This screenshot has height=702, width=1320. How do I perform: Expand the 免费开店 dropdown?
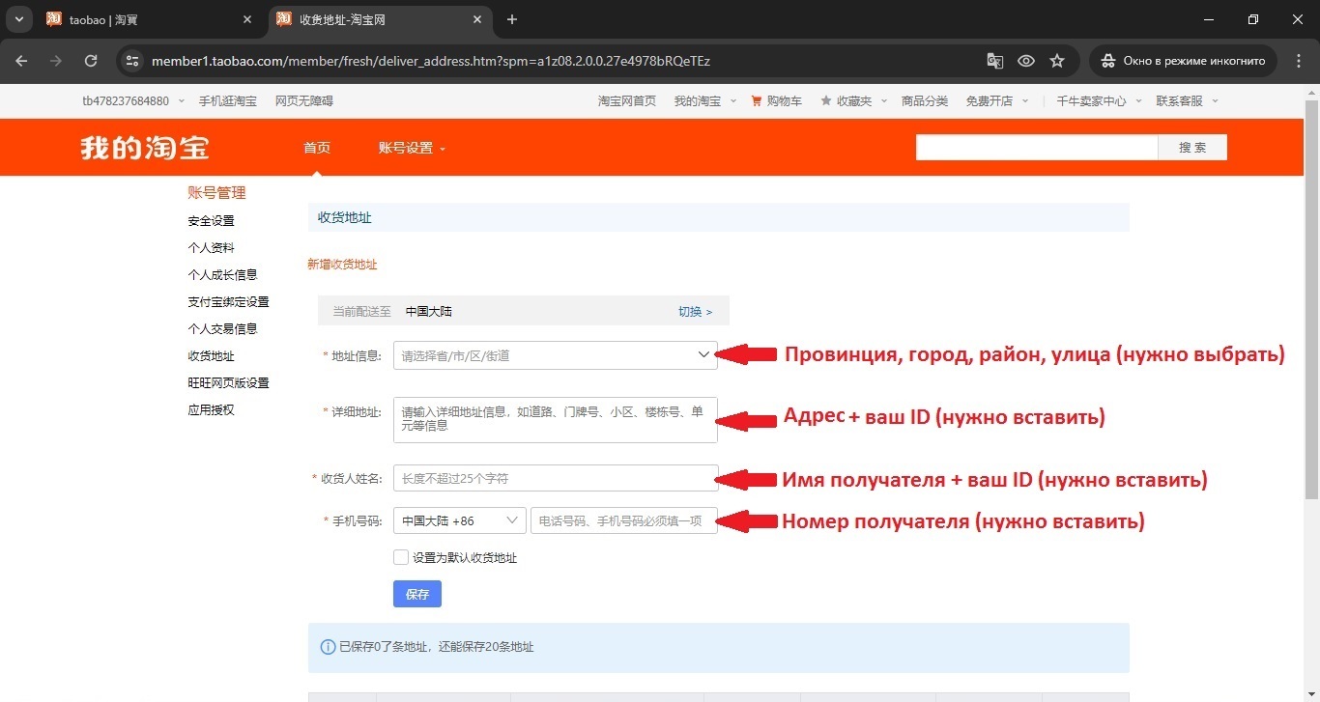pos(997,100)
